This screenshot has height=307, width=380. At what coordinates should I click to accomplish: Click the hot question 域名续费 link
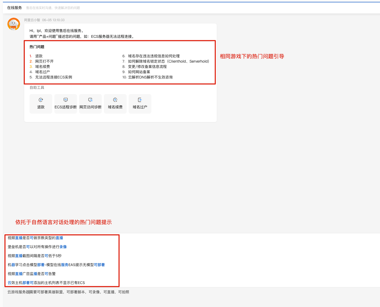(42, 67)
